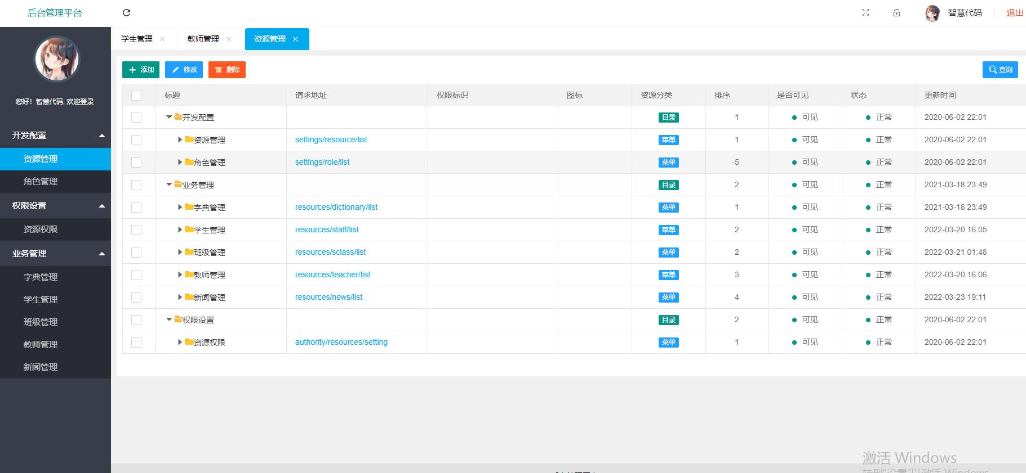This screenshot has height=473, width=1026.
Task: Click the 后台管理平台 logo title
Action: pos(55,13)
